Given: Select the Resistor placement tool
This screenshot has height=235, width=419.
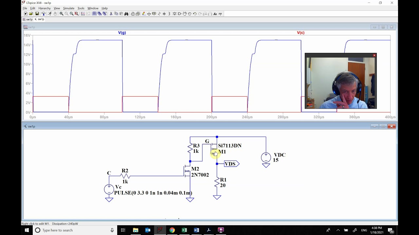Looking at the screenshot, I should (159, 14).
